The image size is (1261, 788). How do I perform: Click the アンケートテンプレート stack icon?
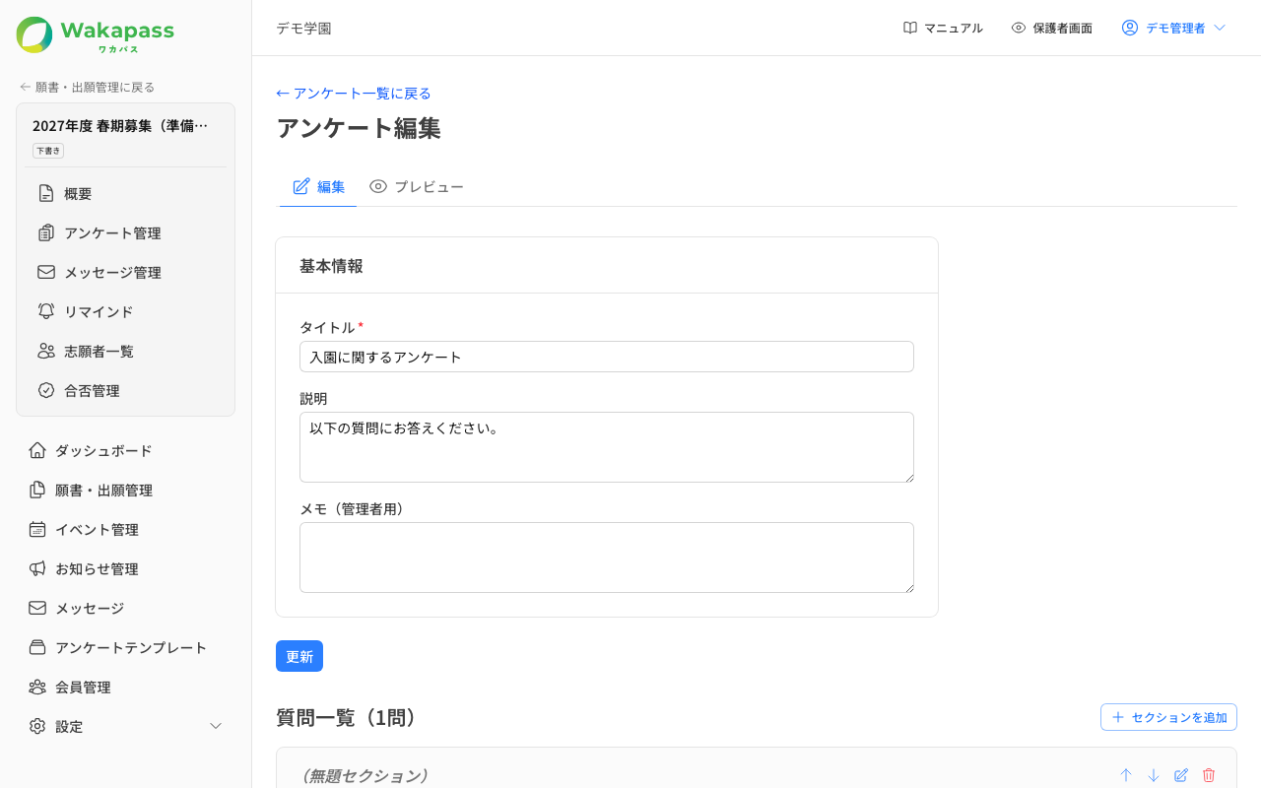37,647
